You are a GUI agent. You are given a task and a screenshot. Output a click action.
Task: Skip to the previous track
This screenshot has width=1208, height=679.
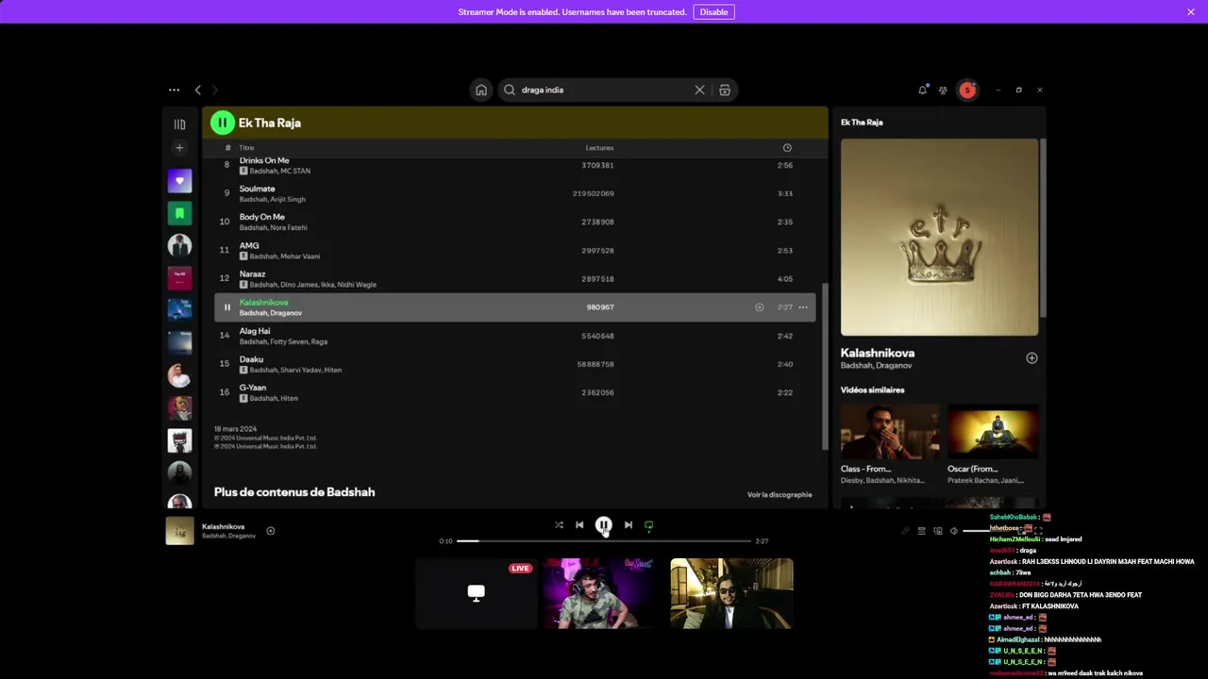pyautogui.click(x=579, y=525)
